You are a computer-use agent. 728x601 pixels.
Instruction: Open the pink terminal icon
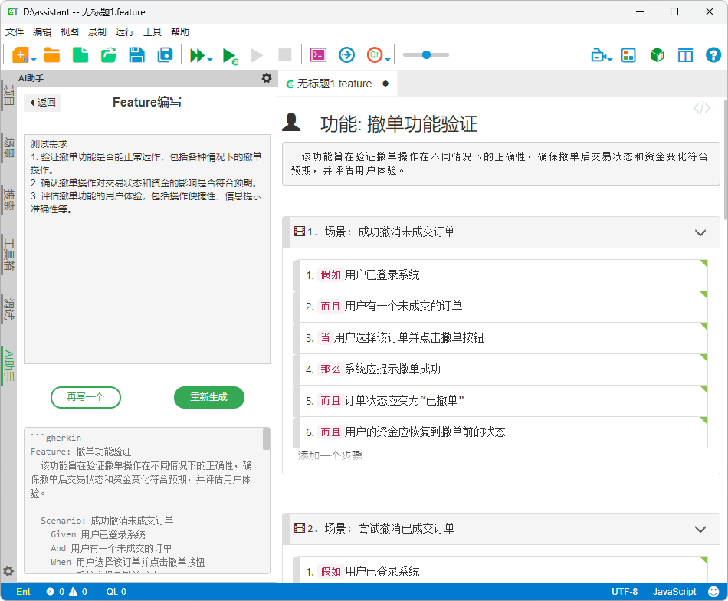[x=319, y=54]
